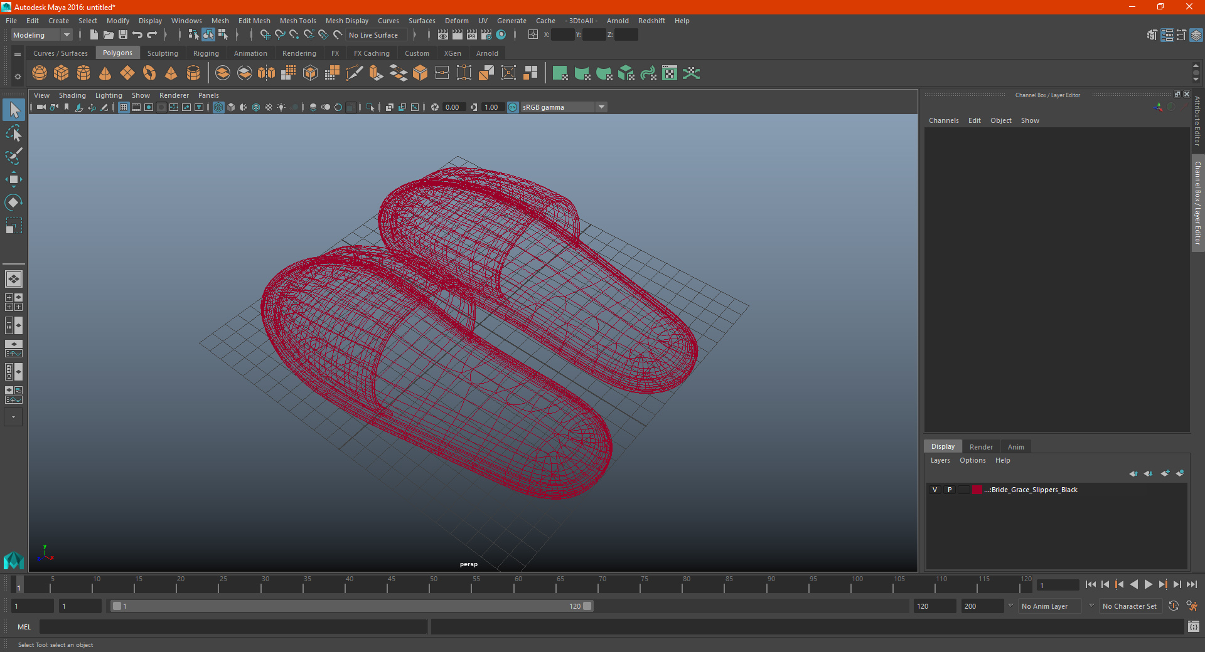Open the No Anim Layer dropdown
The height and width of the screenshot is (652, 1205).
1051,606
